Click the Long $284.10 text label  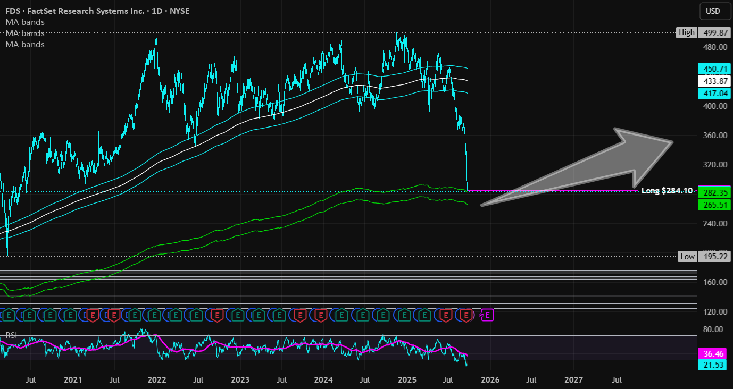667,191
